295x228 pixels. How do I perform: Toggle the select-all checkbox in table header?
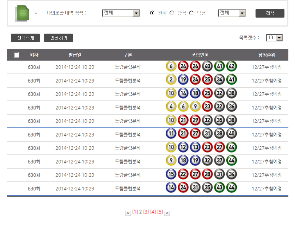[16, 55]
